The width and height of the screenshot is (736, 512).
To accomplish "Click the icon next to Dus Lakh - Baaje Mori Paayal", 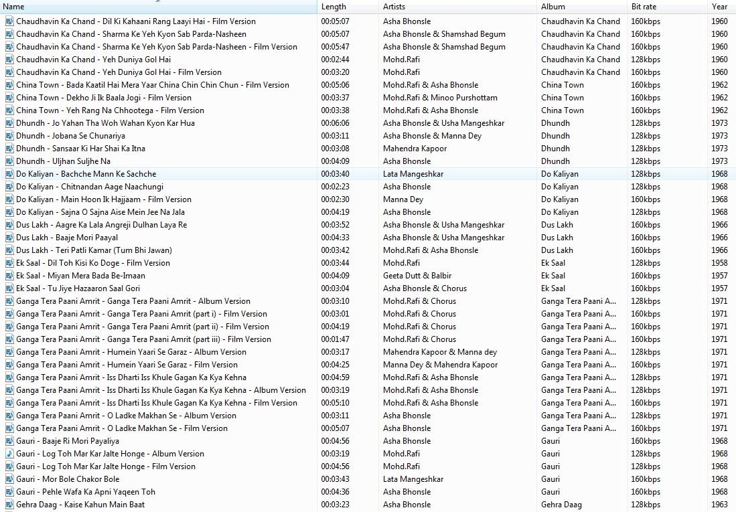I will pos(9,237).
